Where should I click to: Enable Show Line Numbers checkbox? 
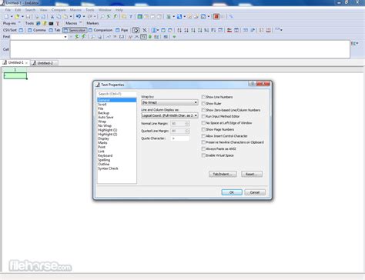pos(203,97)
